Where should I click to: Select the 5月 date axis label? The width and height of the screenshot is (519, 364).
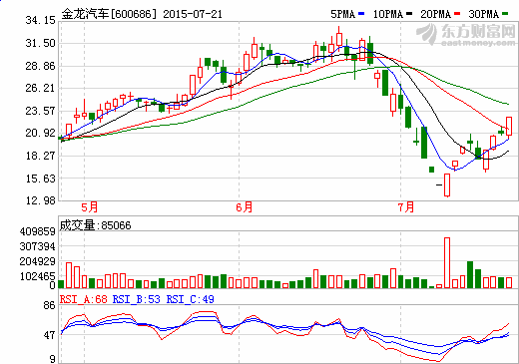90,207
